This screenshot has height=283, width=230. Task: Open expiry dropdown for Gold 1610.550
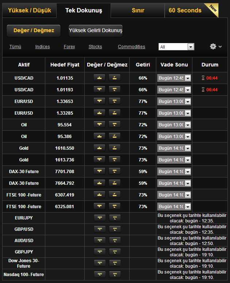tap(174, 148)
